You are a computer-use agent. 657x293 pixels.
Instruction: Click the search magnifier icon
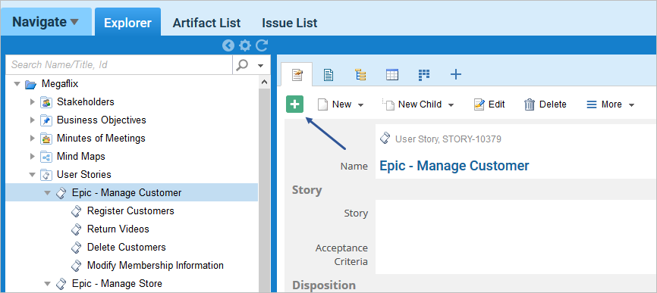pyautogui.click(x=242, y=65)
